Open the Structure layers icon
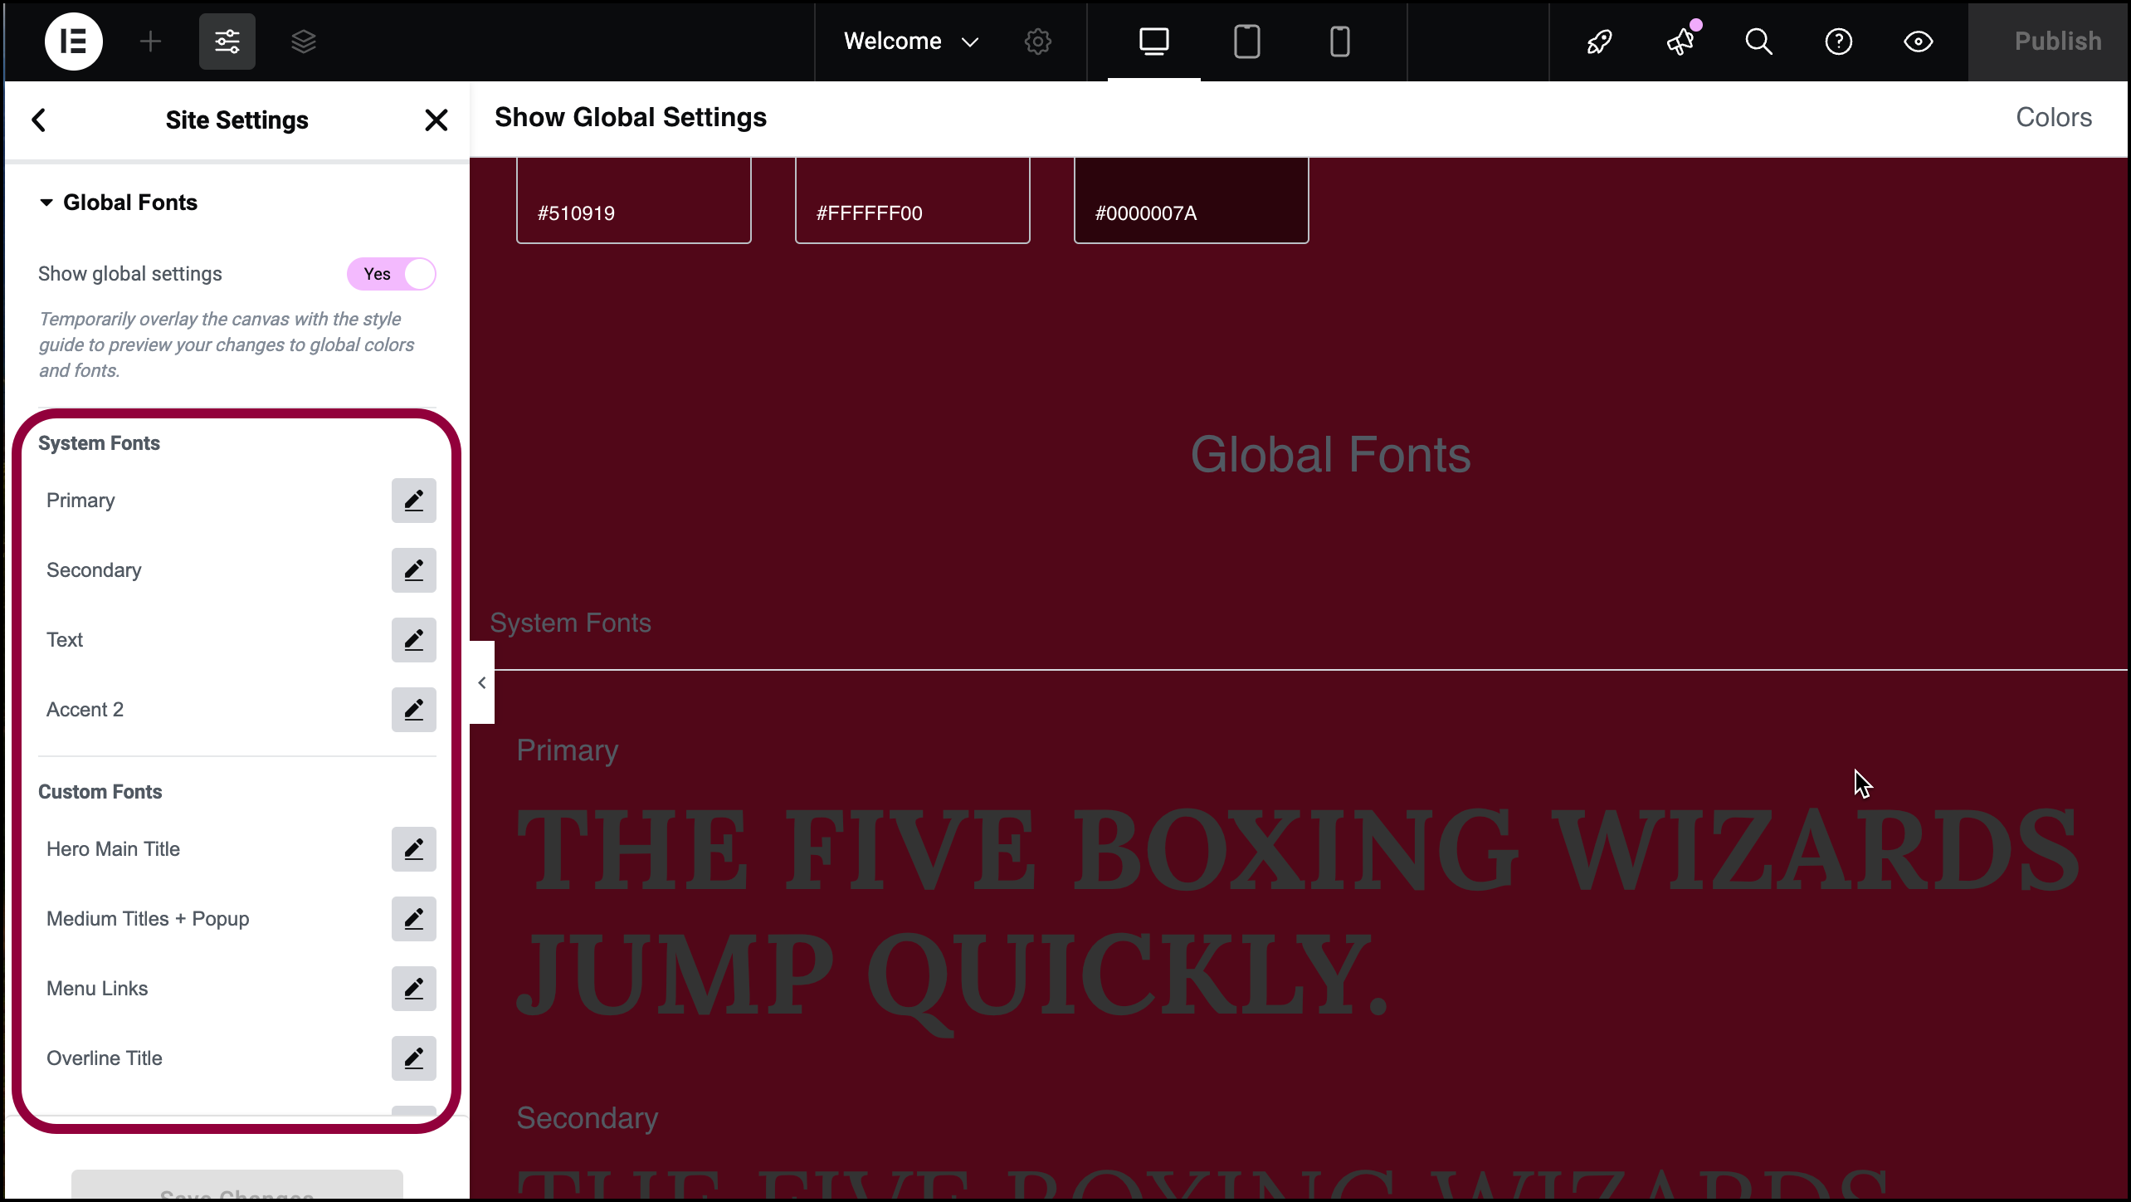The width and height of the screenshot is (2131, 1202). [x=304, y=42]
